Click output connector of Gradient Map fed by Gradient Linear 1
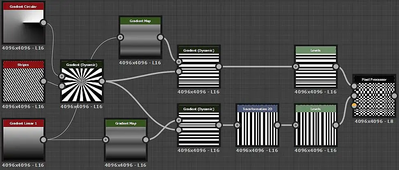Viewport: 399px width, 170px height. pos(146,140)
